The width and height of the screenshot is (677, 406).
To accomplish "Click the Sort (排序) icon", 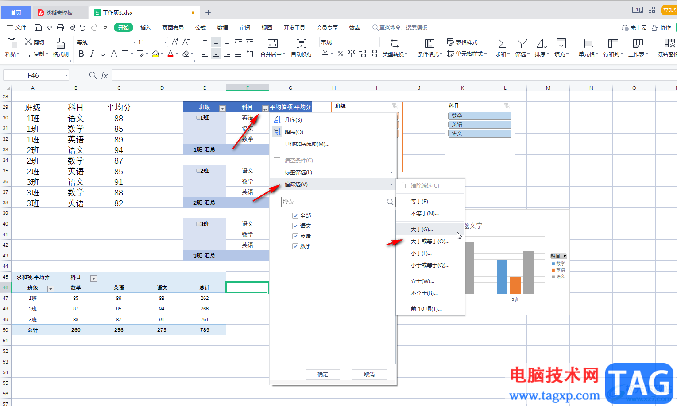I will pos(542,43).
